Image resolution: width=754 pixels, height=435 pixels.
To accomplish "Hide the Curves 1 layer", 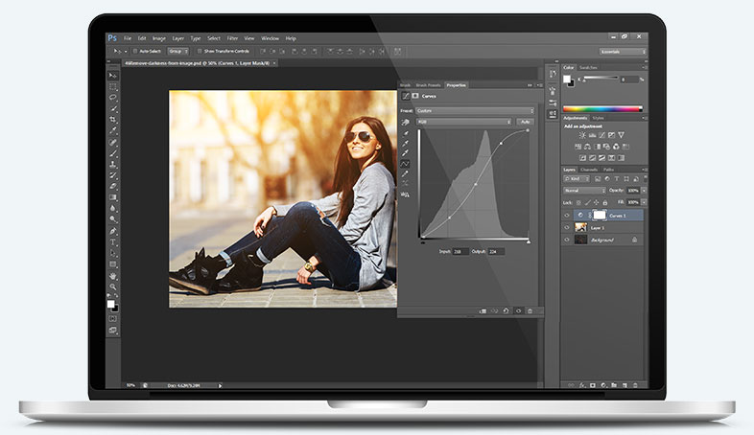I will pos(567,216).
